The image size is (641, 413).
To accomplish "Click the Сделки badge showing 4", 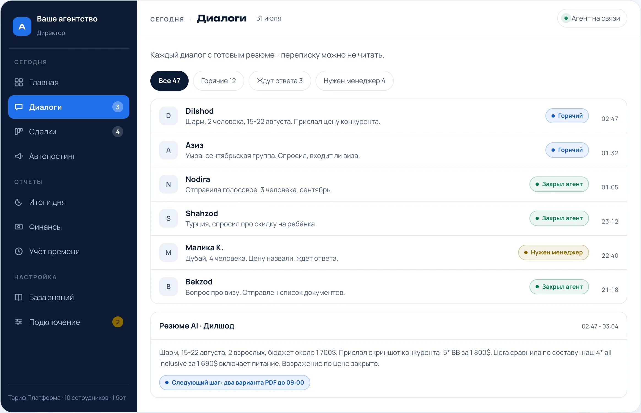I will click(118, 132).
